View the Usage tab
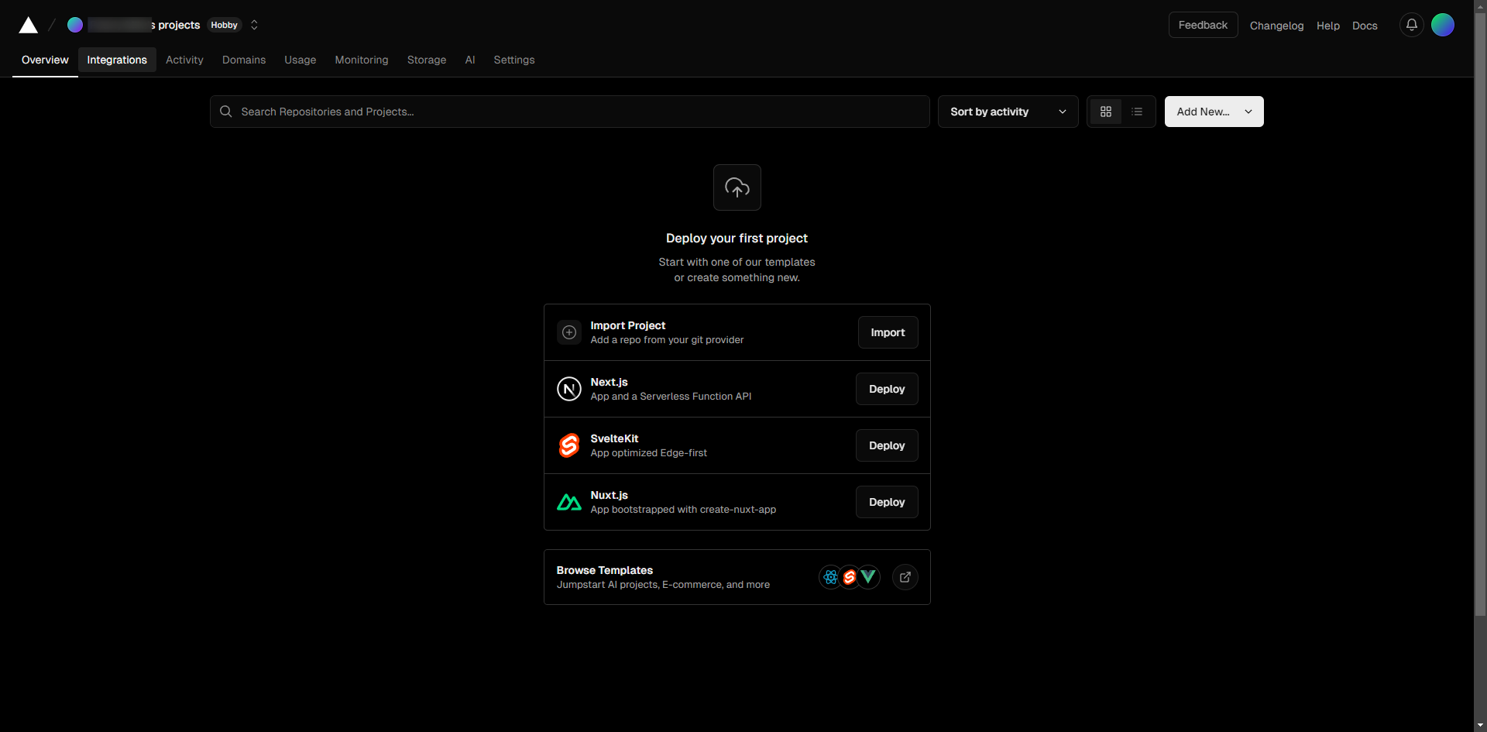This screenshot has width=1487, height=732. [x=300, y=60]
